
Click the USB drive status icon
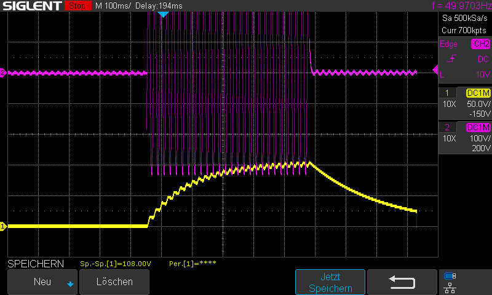[450, 276]
